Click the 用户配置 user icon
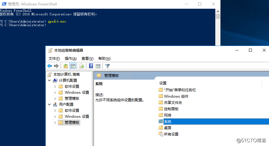 click(55, 105)
